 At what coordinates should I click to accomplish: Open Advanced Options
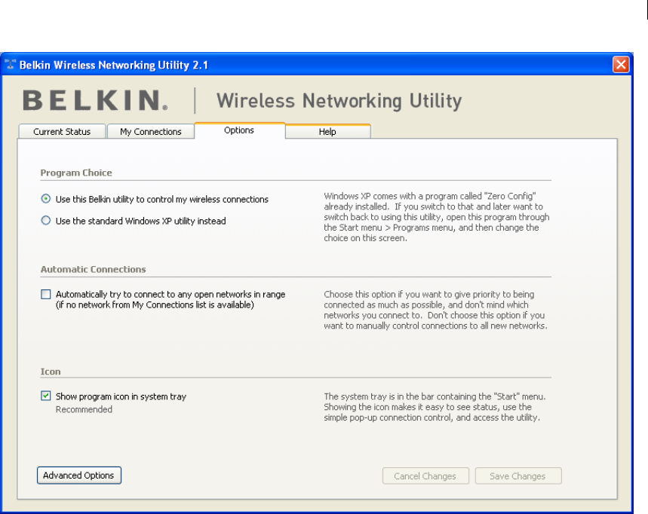click(x=79, y=476)
